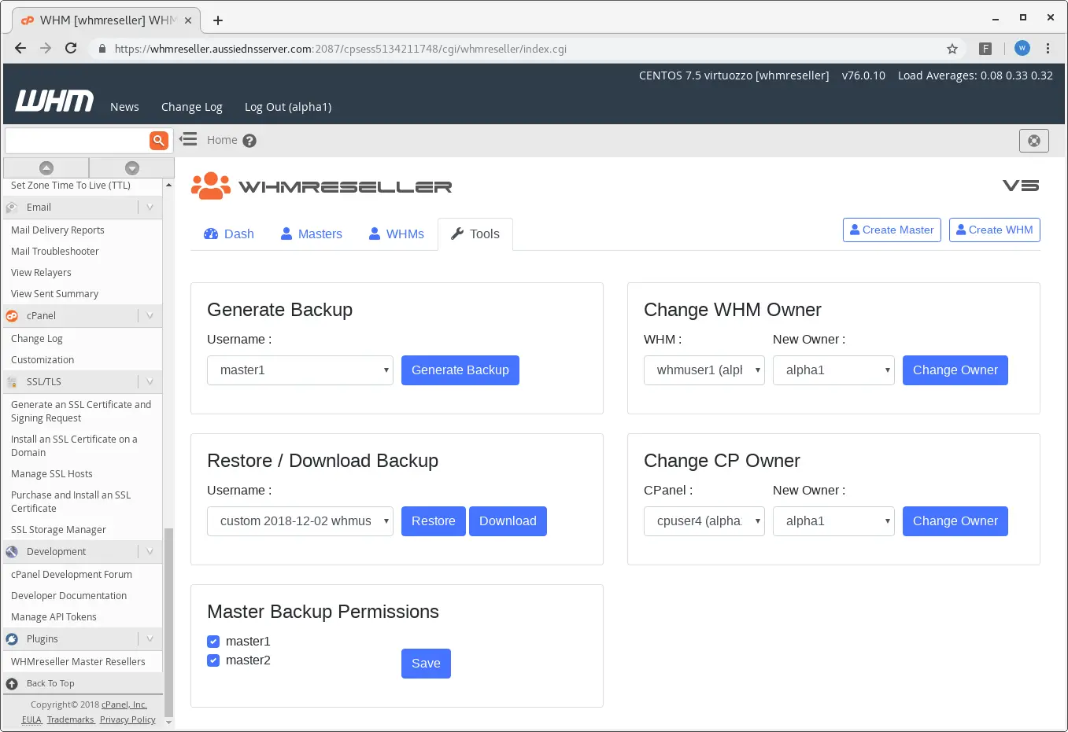Select the Tools tab
Viewport: 1068px width, 732px height.
(x=475, y=234)
